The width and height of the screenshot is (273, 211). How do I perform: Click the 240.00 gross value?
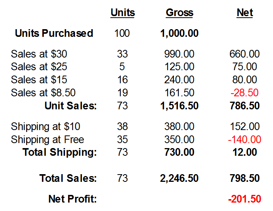[179, 80]
